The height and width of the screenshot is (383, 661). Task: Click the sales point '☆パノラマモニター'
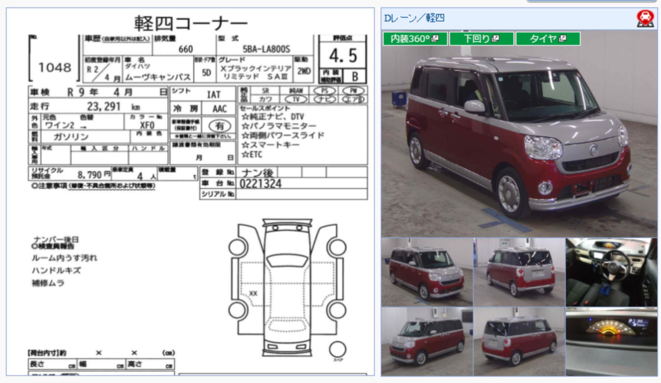coord(279,126)
